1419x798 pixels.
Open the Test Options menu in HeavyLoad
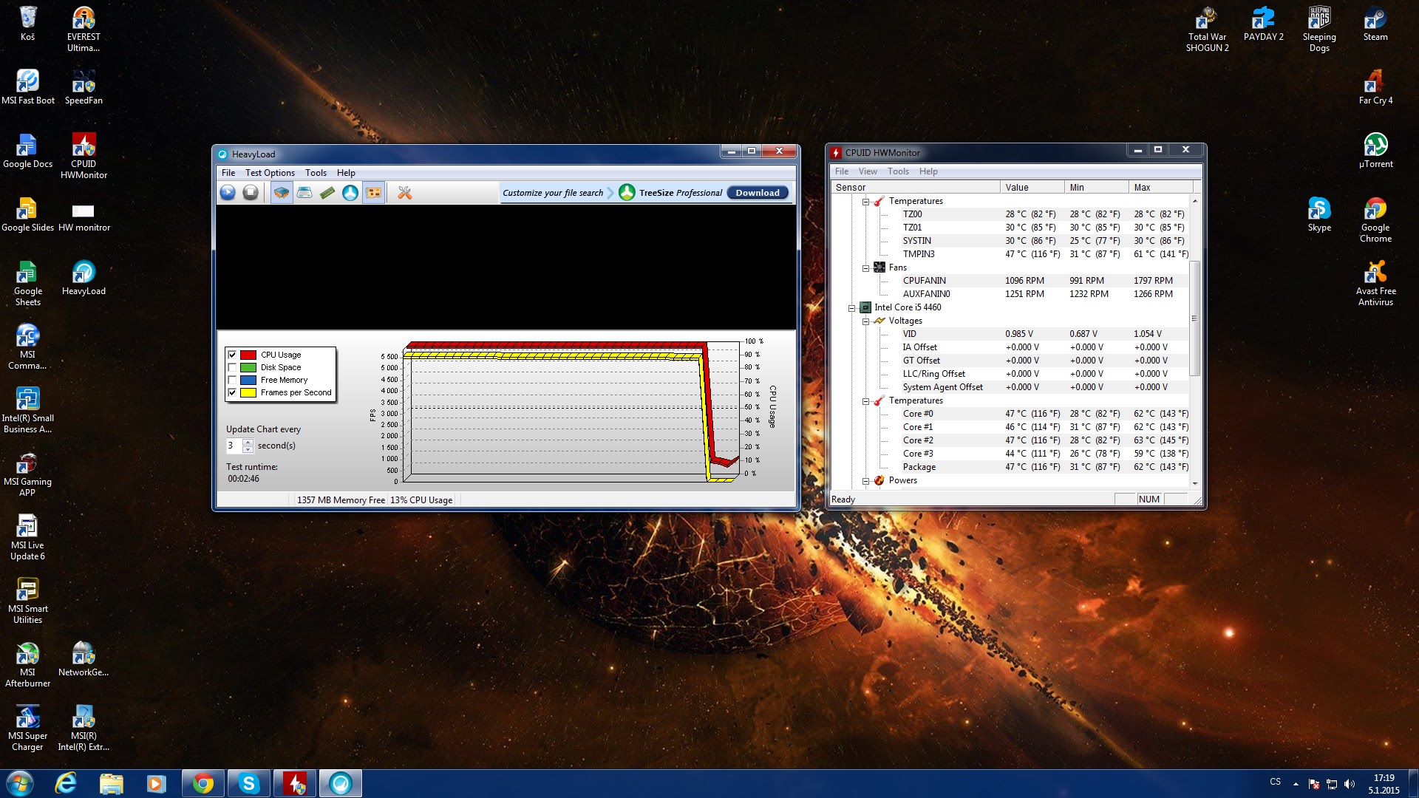pos(270,173)
